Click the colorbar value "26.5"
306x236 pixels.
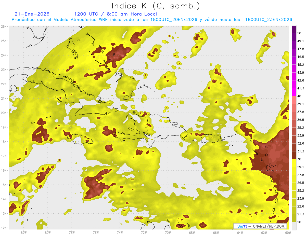click(301, 183)
